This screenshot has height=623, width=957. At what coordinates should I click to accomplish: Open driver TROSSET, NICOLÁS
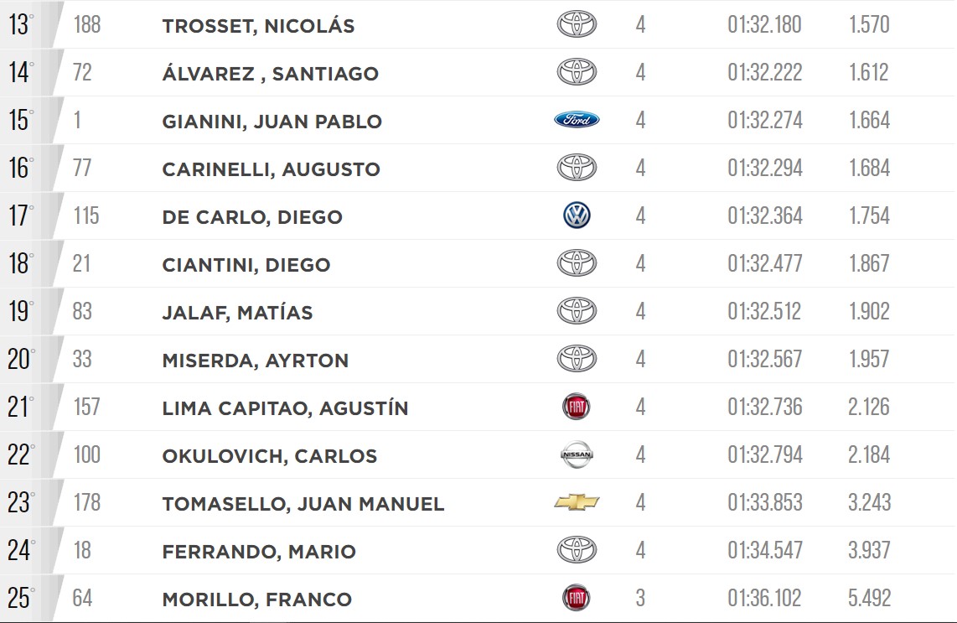pos(258,26)
